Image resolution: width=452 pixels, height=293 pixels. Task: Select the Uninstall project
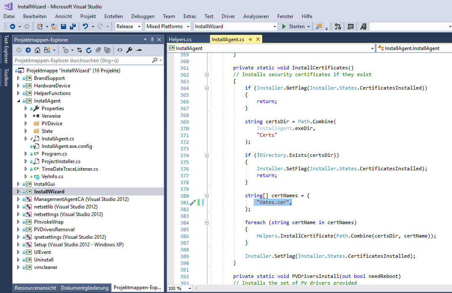click(43, 260)
